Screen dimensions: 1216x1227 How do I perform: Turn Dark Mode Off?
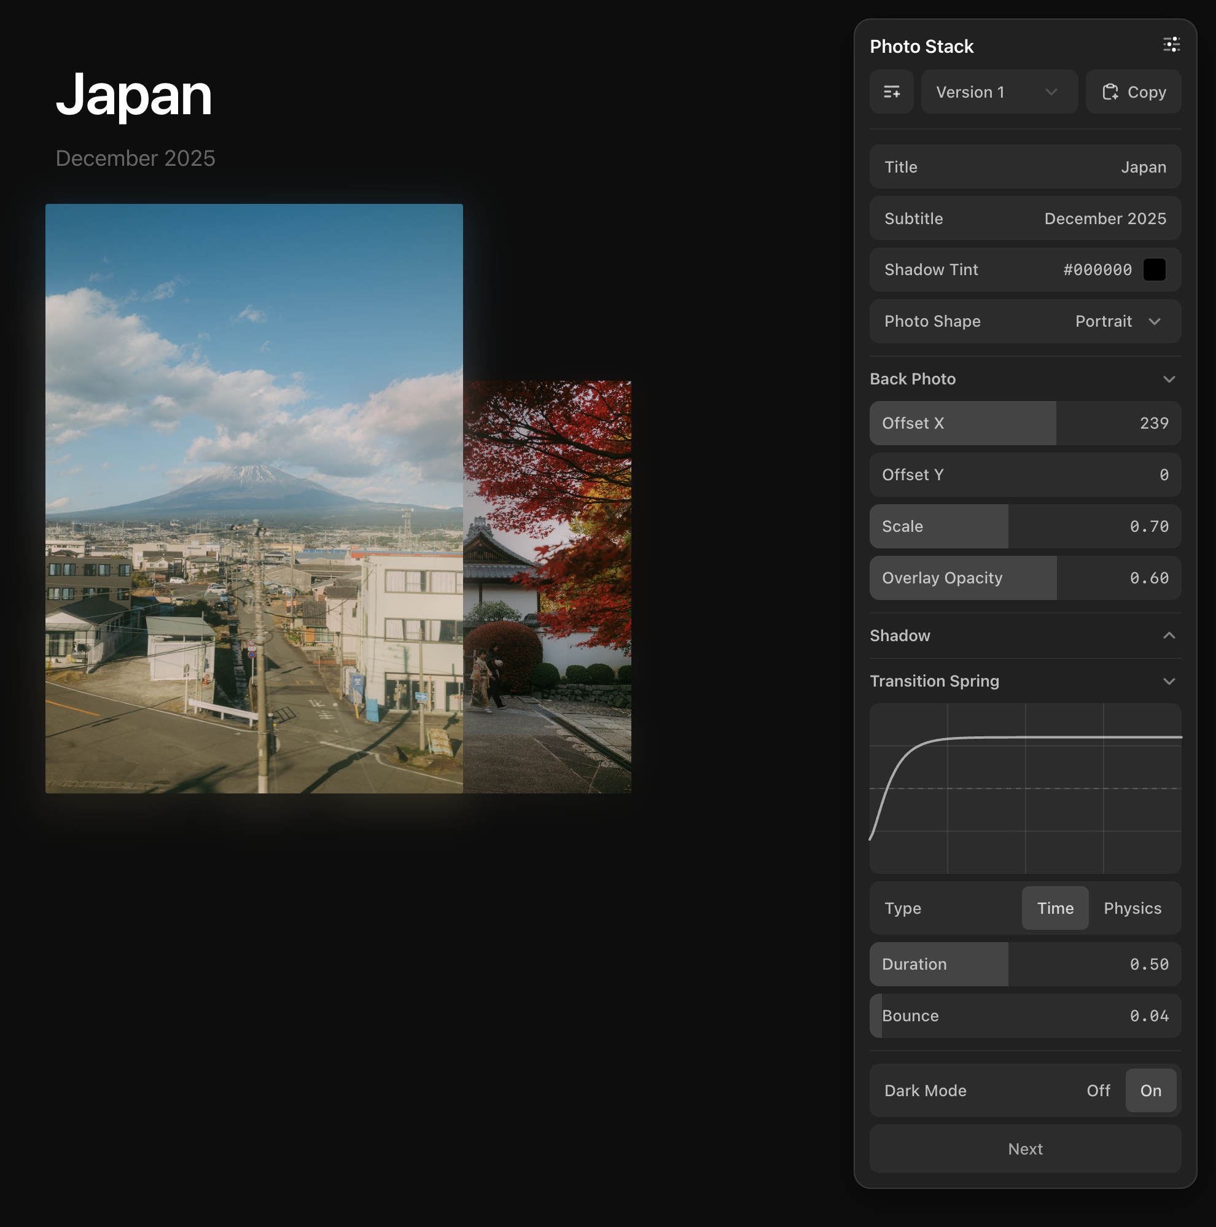click(1098, 1091)
